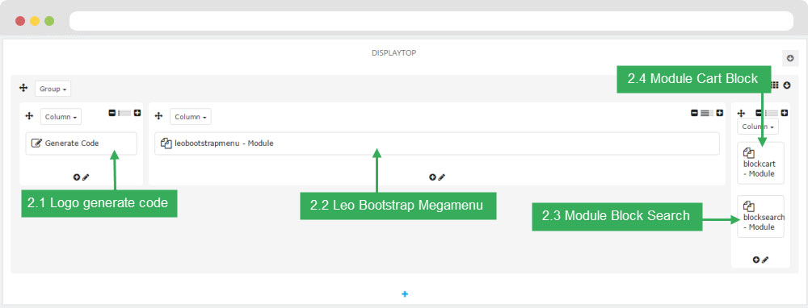808x308 pixels.
Task: Add widget to Generate Code column
Action: tap(77, 177)
